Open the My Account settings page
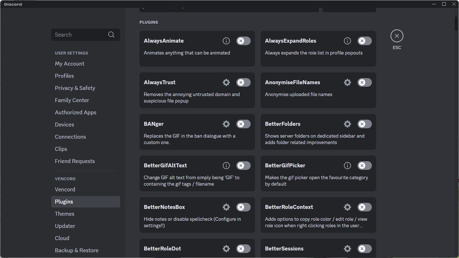Screen dimensions: 459x258 point(70,63)
